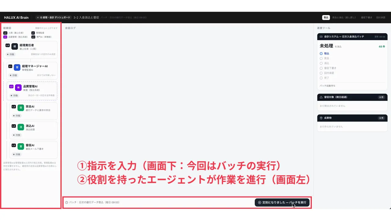Viewport: 391px width, 220px height.
Task: Select the 回付承認 step radio
Action: [321, 73]
